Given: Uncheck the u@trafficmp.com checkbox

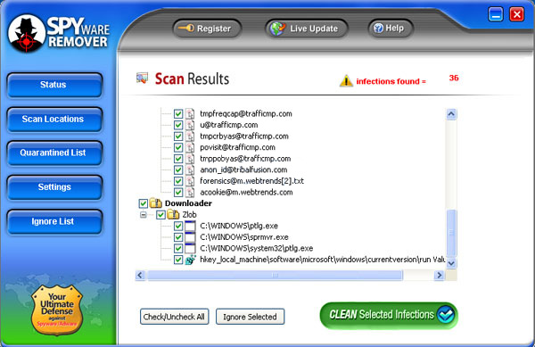Looking at the screenshot, I should 178,125.
